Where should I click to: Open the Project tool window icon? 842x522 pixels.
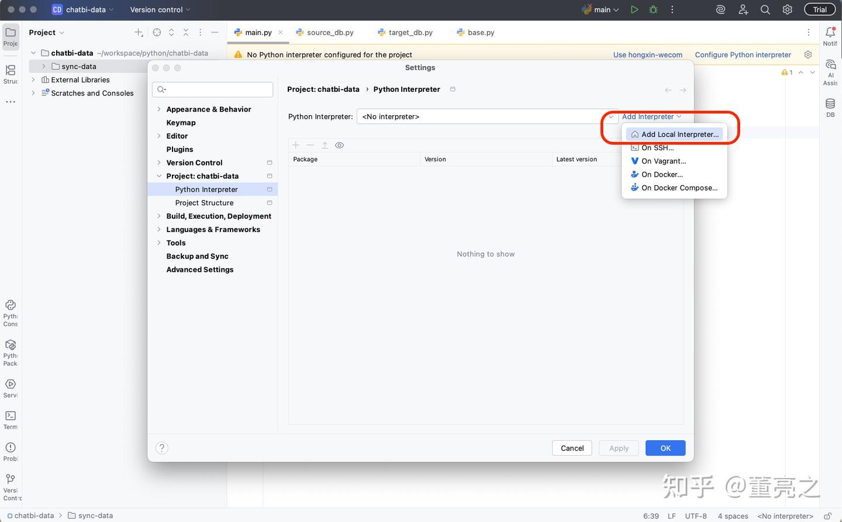(x=11, y=36)
